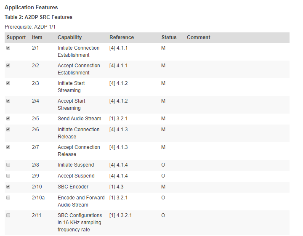Click reference [4] 4.1.4 in Initiate Suspend row
Screen dimensions: 303x236
(x=118, y=165)
